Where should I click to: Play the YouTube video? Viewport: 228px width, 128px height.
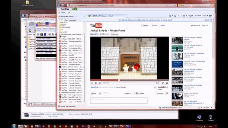(92, 83)
